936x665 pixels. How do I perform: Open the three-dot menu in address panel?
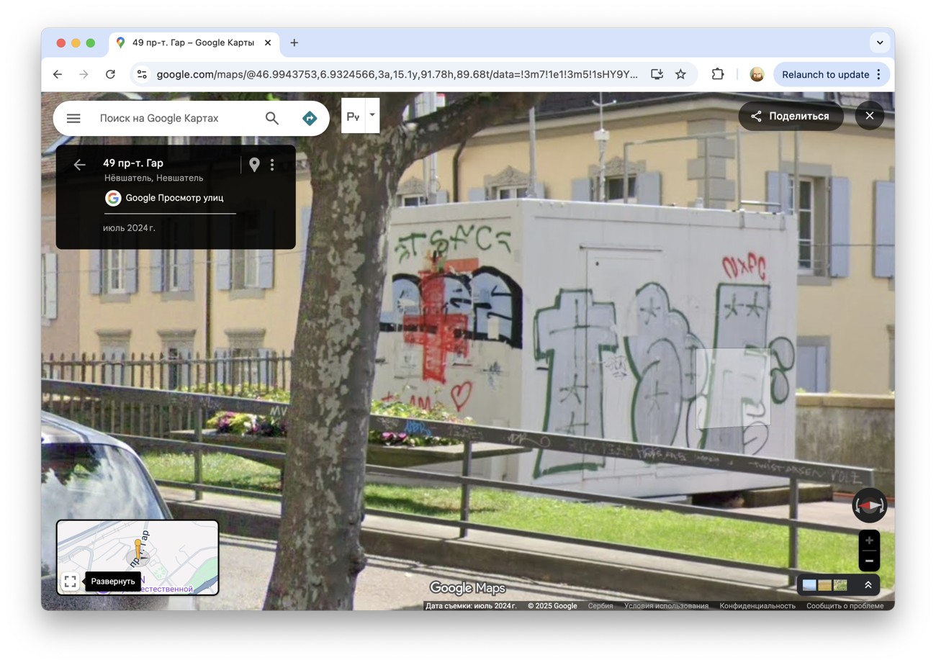coord(272,165)
